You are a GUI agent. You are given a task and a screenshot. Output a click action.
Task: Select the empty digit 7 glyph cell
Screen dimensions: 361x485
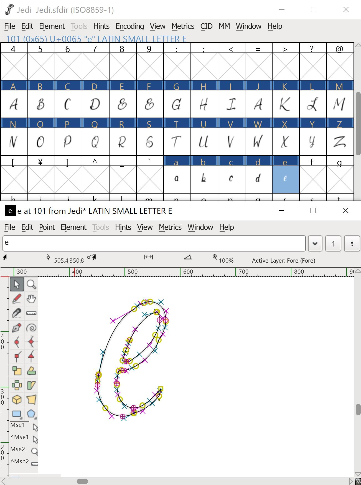coord(95,66)
